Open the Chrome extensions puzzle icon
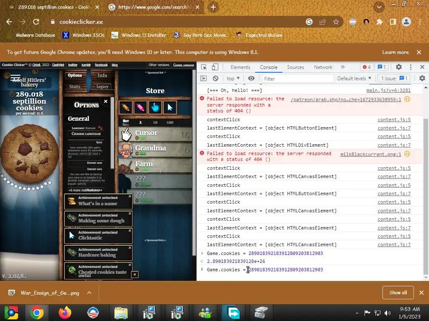The height and width of the screenshot is (321, 429). pos(379,22)
